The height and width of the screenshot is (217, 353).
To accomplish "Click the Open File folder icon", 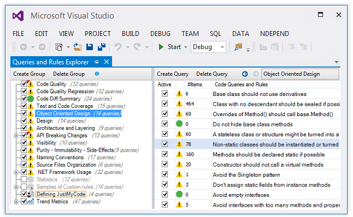I will click(78, 47).
